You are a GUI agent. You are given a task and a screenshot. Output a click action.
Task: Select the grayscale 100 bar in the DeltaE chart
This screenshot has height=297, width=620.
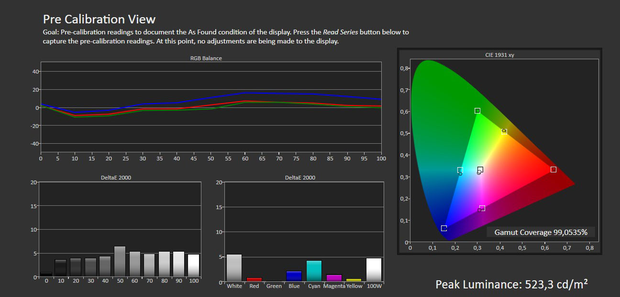coord(194,265)
